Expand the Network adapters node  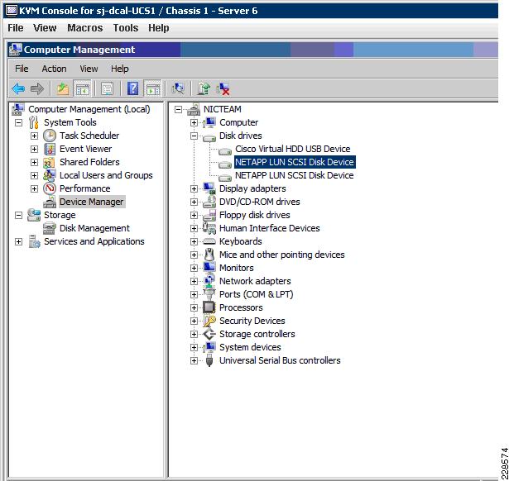[194, 281]
